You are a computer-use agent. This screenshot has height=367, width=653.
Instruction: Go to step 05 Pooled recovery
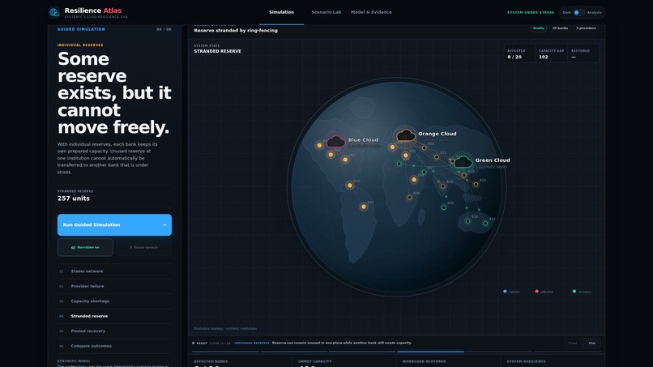(x=114, y=331)
